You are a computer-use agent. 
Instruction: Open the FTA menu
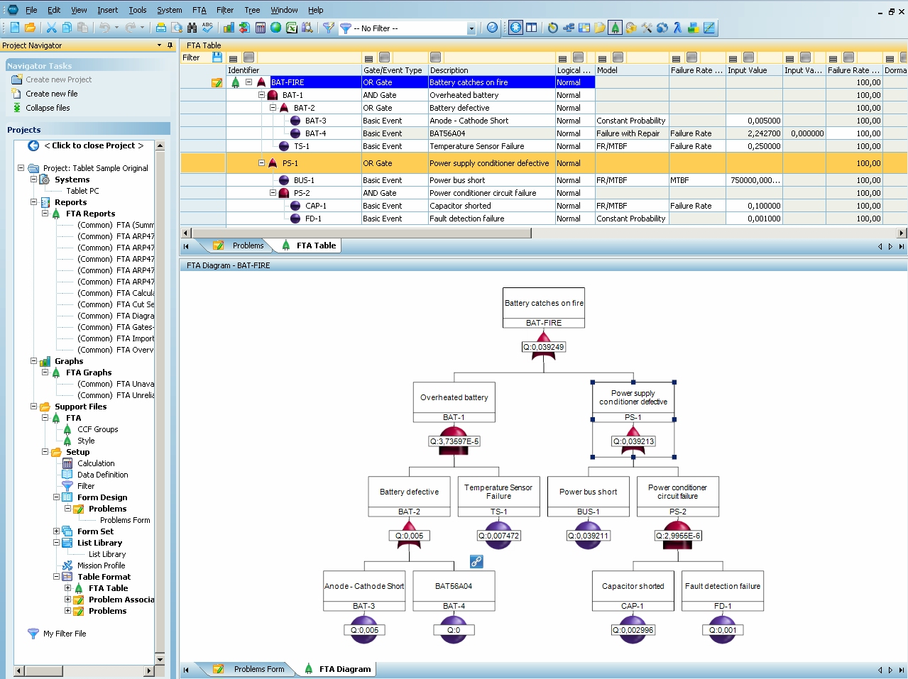coord(199,10)
